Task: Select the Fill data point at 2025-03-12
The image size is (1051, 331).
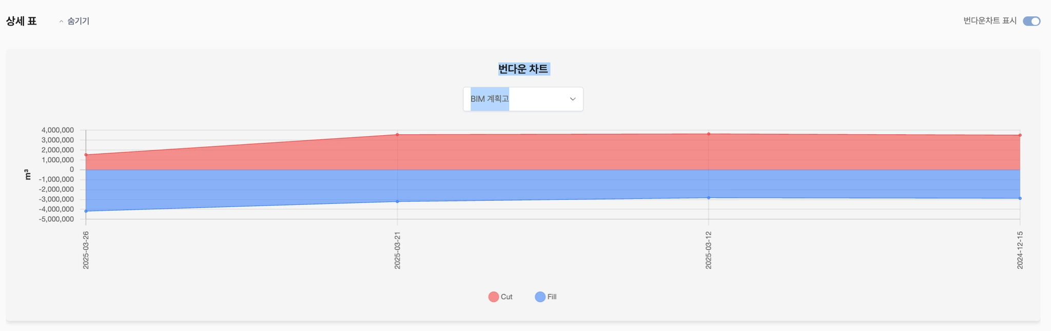Action: click(x=709, y=198)
